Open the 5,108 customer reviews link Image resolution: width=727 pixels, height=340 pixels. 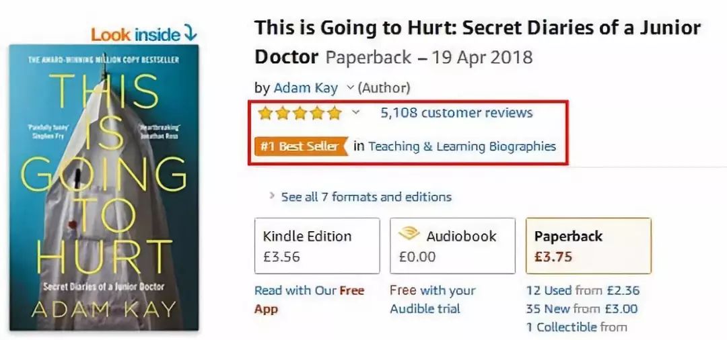click(x=456, y=112)
